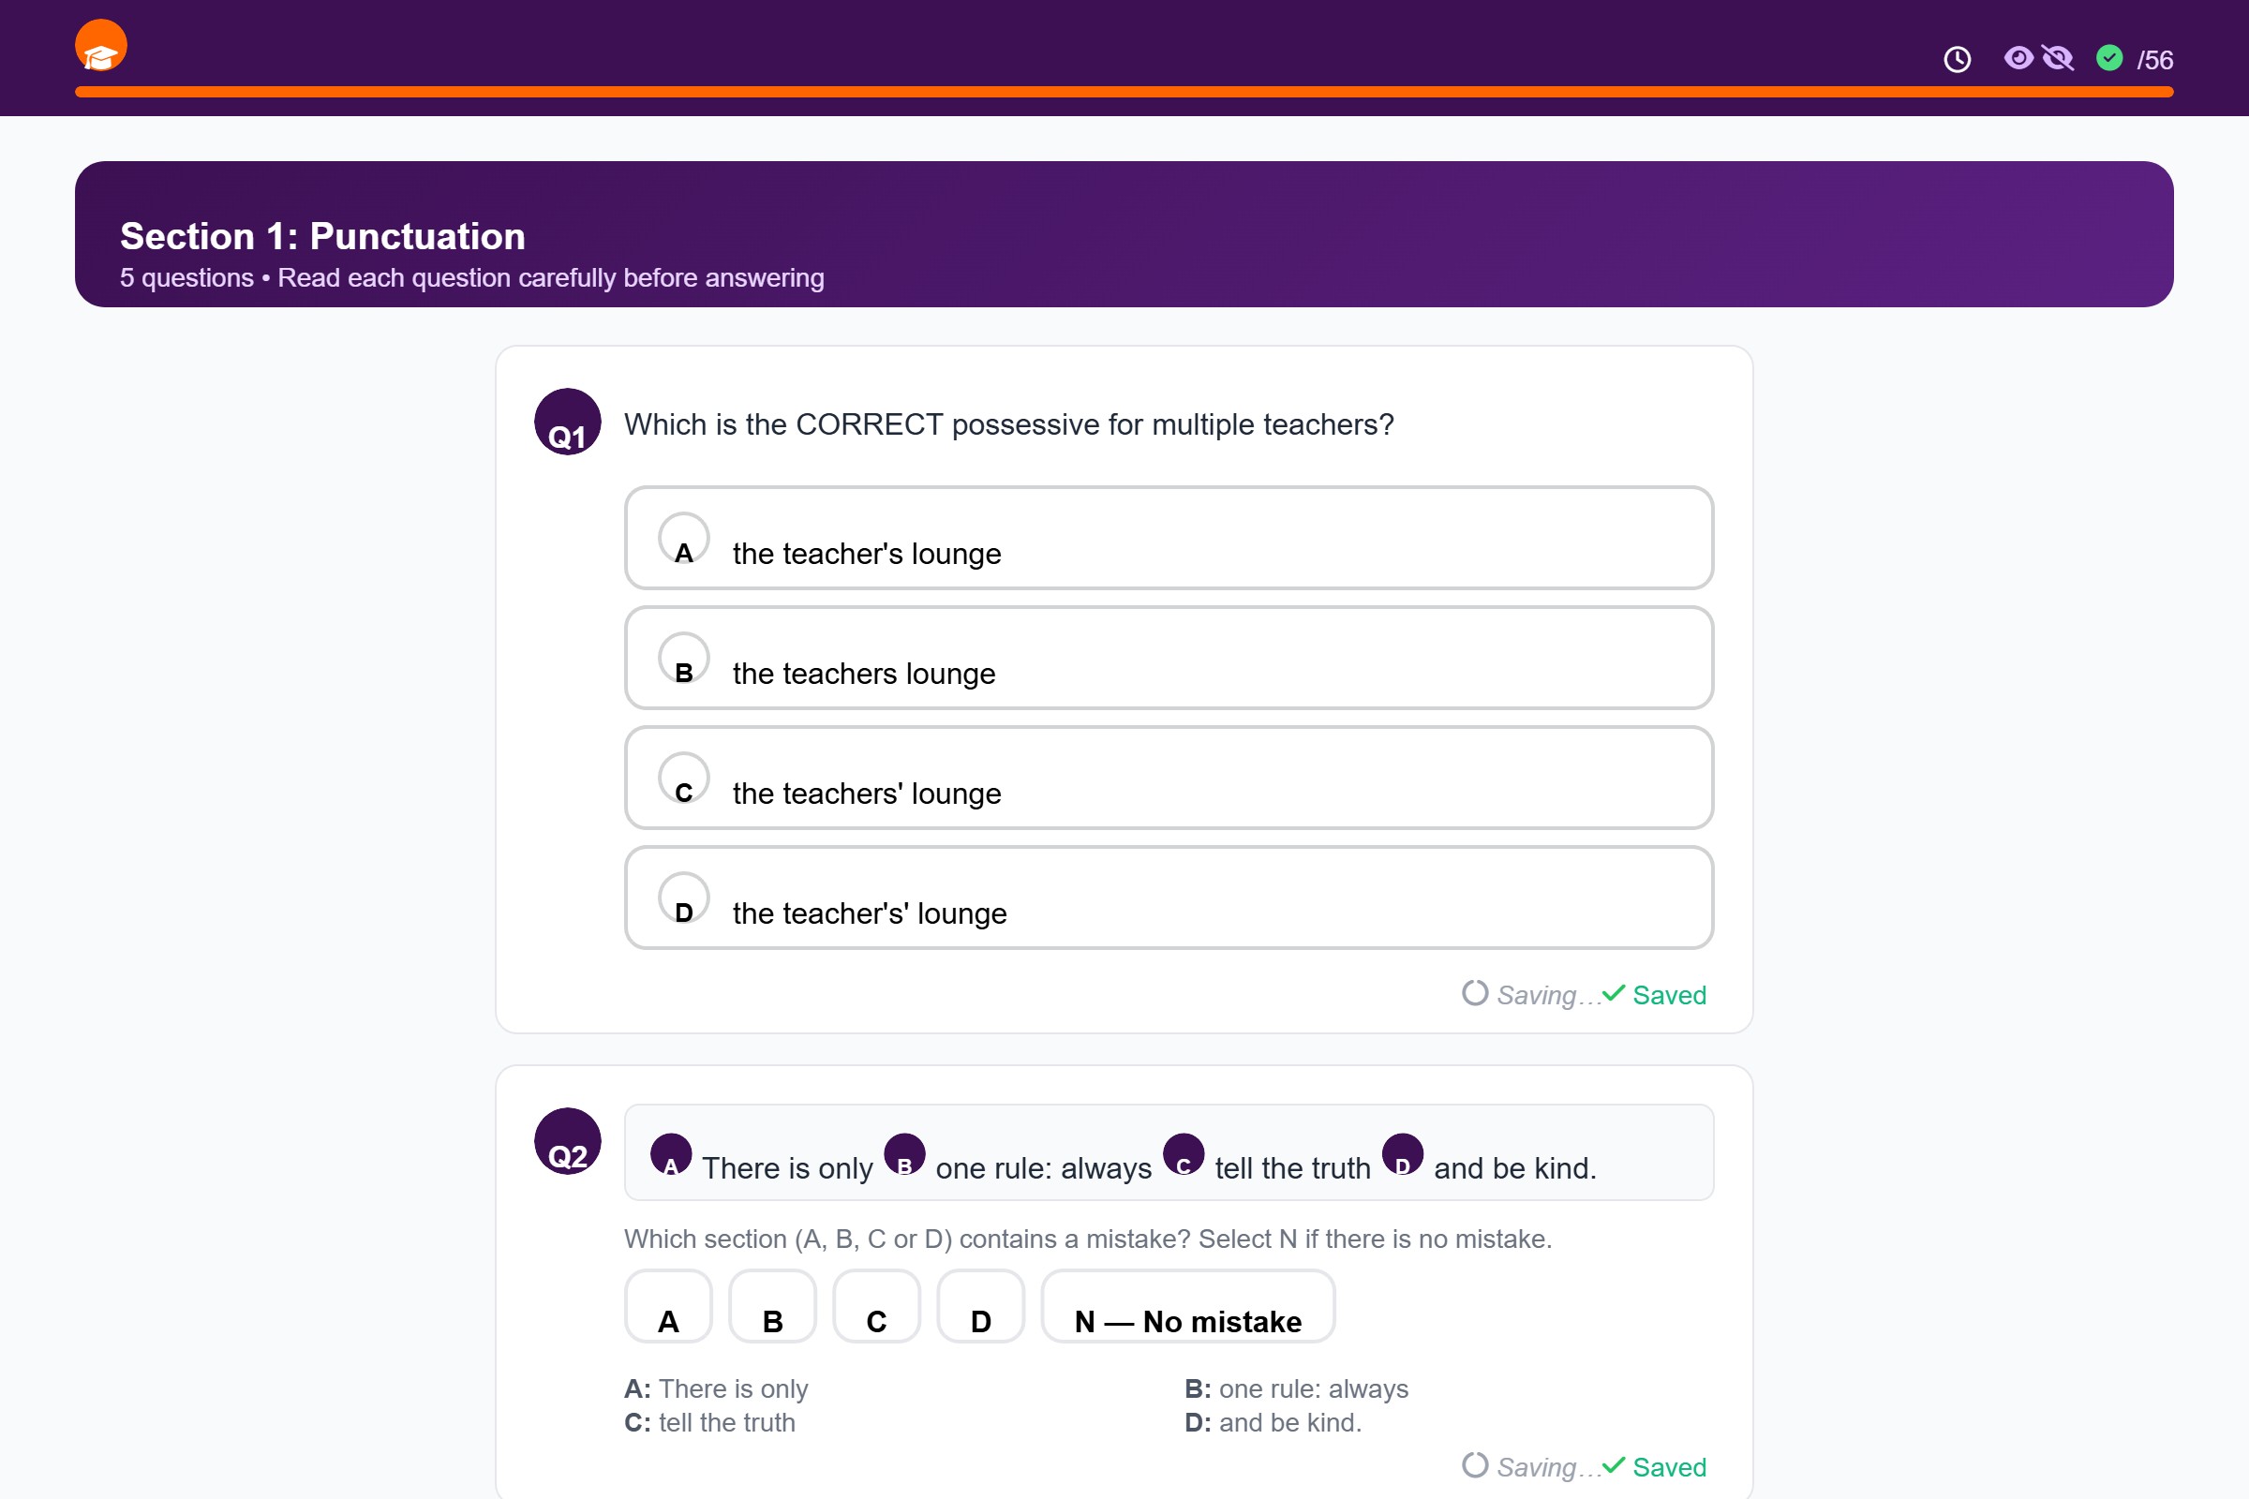
Task: Click the orange graduation cap logo
Action: coord(100,45)
